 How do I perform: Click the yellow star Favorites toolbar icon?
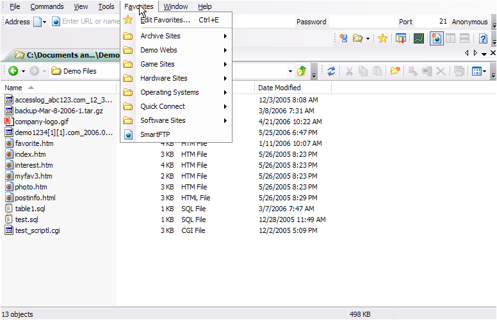pos(382,38)
